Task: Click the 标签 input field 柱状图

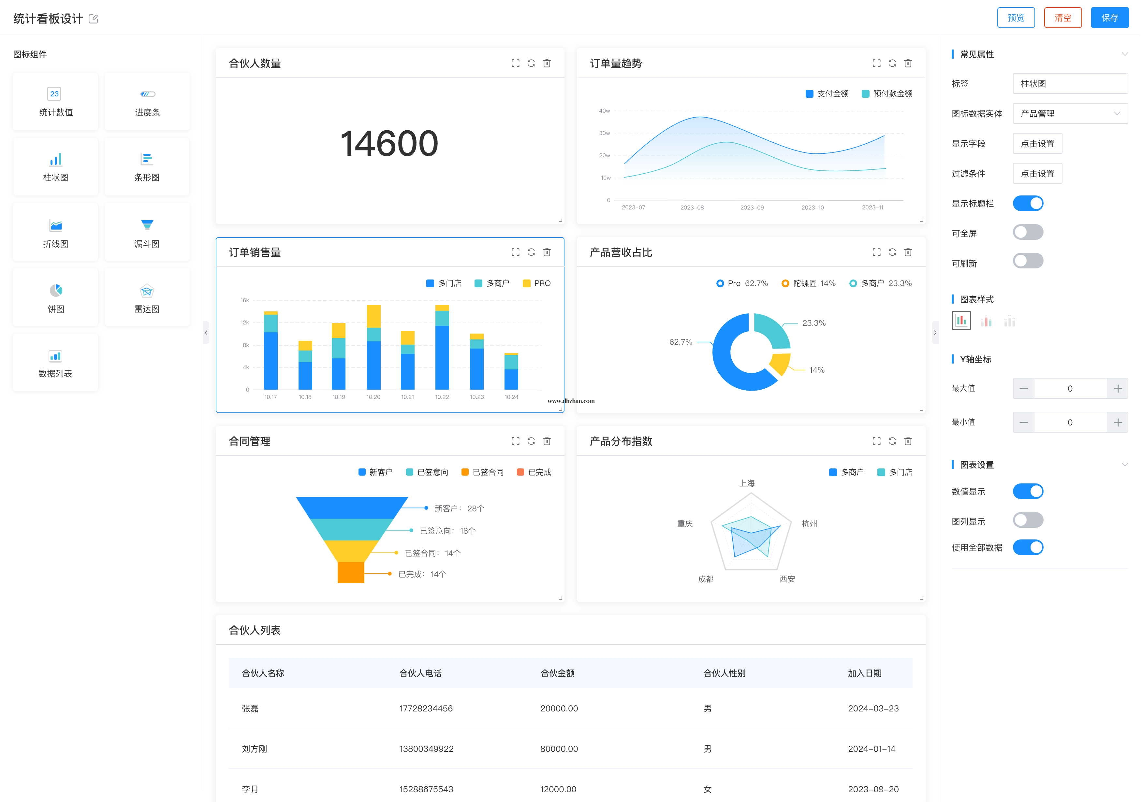Action: pyautogui.click(x=1070, y=83)
